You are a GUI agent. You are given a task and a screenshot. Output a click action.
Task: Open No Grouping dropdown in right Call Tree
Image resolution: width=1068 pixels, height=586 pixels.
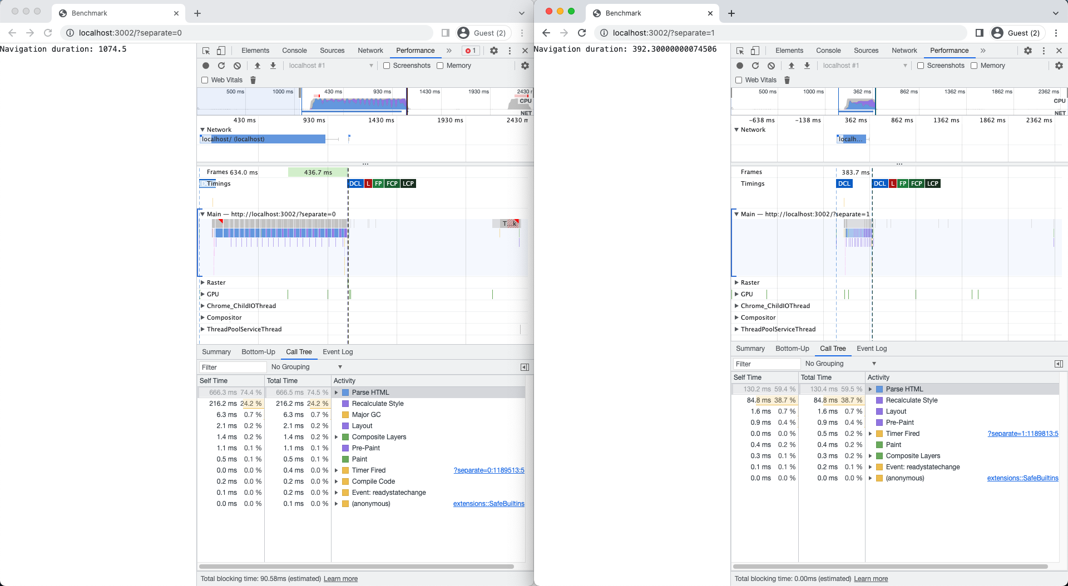pyautogui.click(x=840, y=364)
